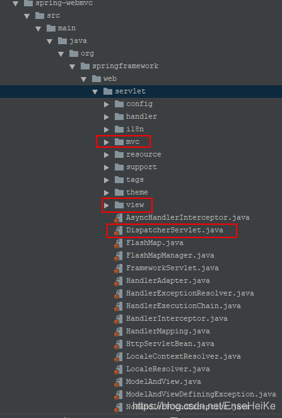Expand the mvc folder arrow
Screen dimensions: 282x418
point(107,142)
